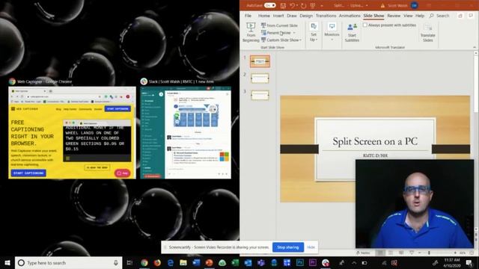Click Hide in Screencastify bar
The width and height of the screenshot is (479, 269).
[x=311, y=247]
